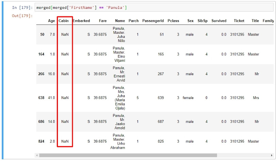Viewport: 277px width, 161px height.
Task: Click the Fare column header
Action: (103, 21)
